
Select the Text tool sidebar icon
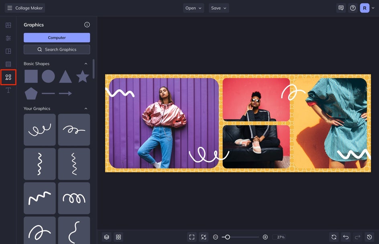(8, 90)
